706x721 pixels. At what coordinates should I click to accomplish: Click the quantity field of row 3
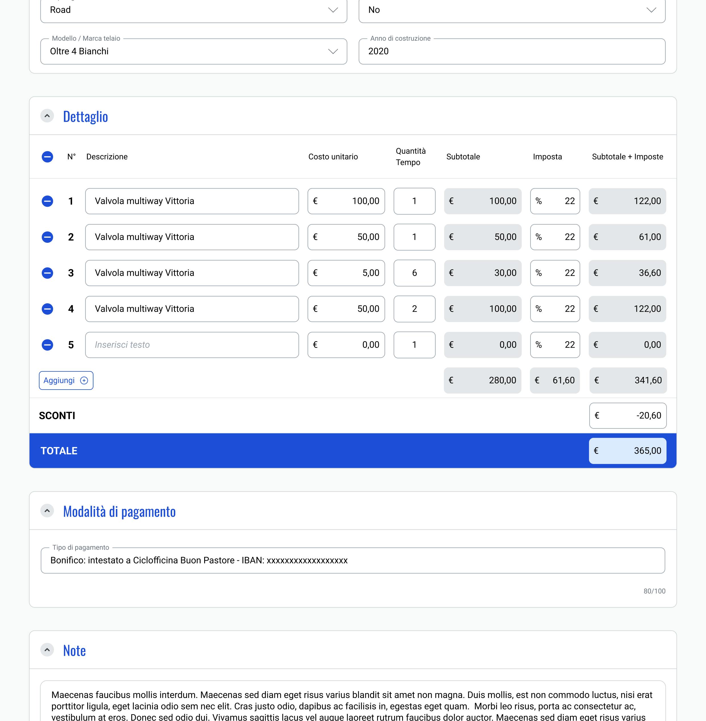[414, 273]
